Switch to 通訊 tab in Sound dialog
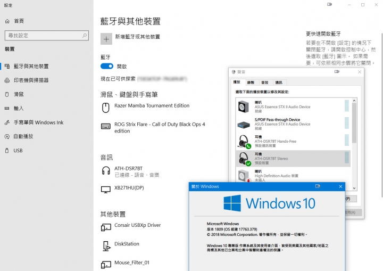The width and height of the screenshot is (383, 271). click(x=279, y=83)
